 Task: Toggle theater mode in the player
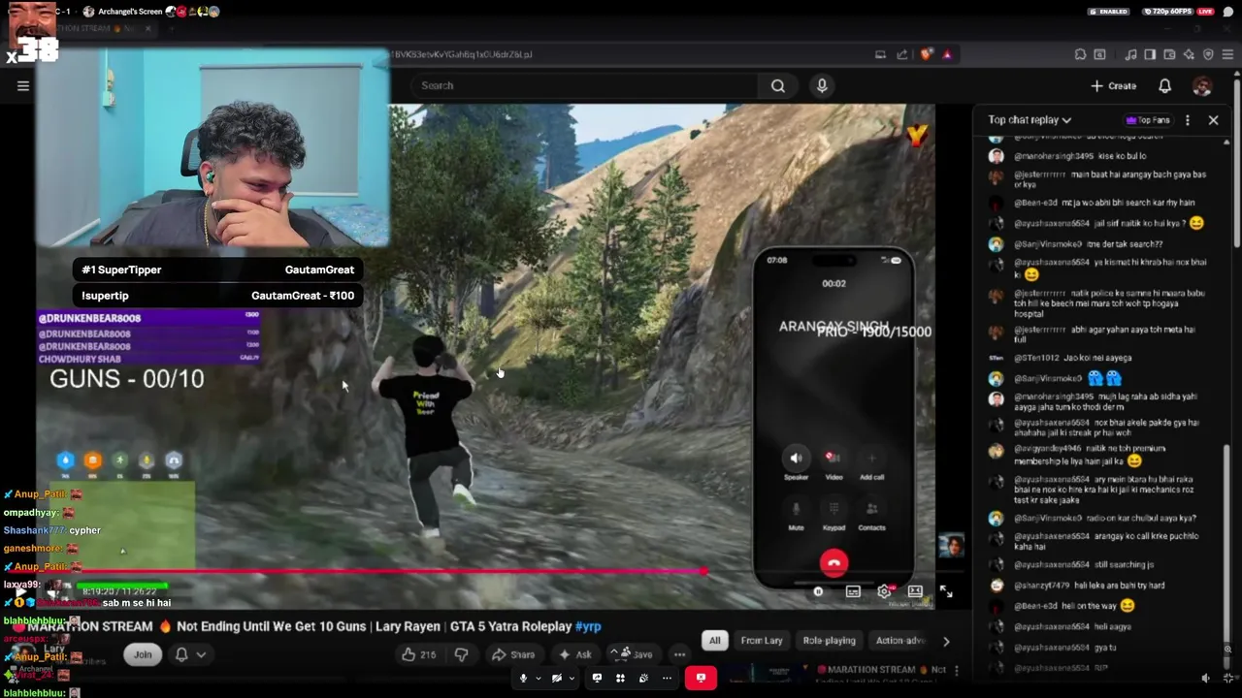coord(915,591)
